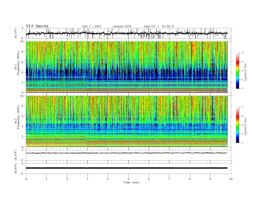
Task: Click the "5" tick on the time axis
Action: pos(128,179)
